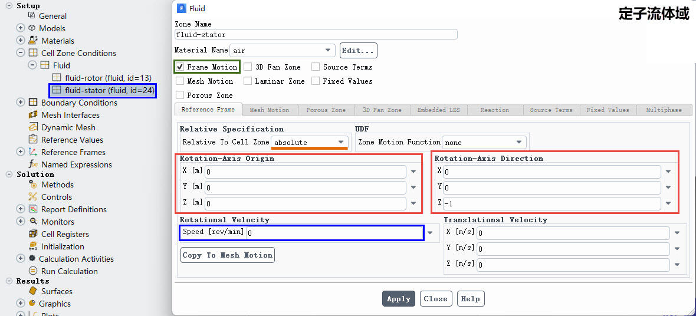Uncheck the Frame Motion checkbox

click(x=180, y=67)
